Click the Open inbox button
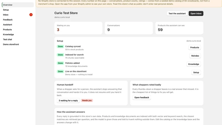 coord(196,13)
